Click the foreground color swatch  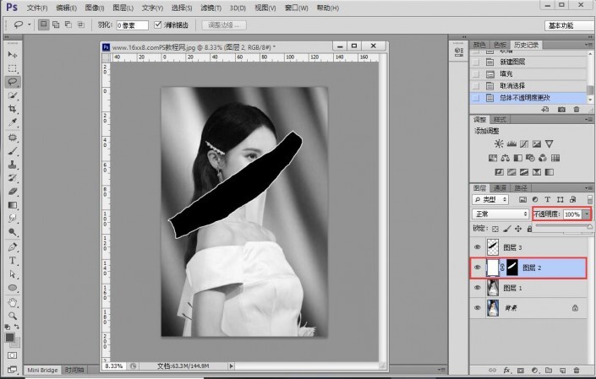click(x=10, y=337)
